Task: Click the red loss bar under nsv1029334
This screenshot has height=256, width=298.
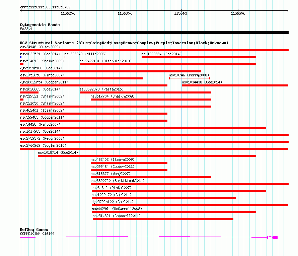Action: pos(199,57)
